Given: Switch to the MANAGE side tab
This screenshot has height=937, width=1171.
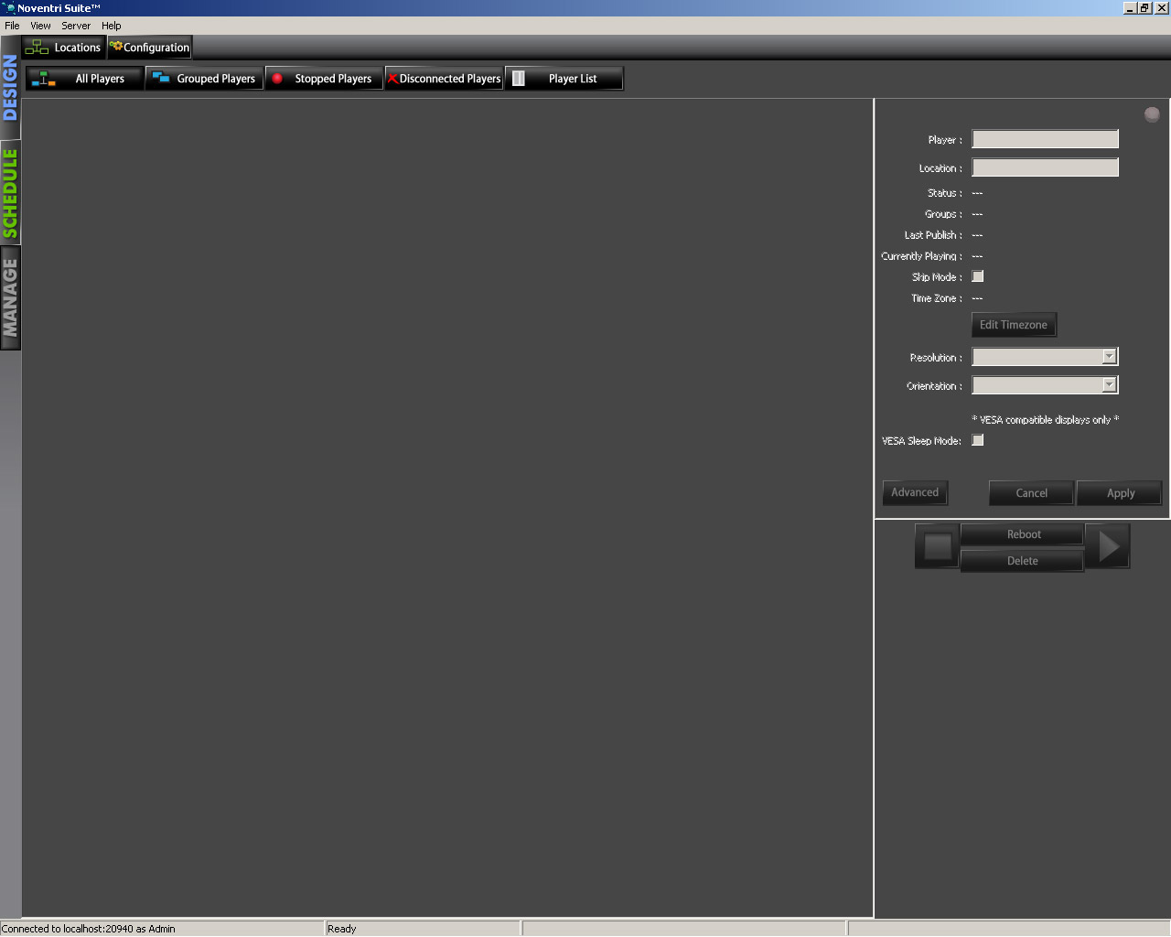Looking at the screenshot, I should tap(10, 297).
